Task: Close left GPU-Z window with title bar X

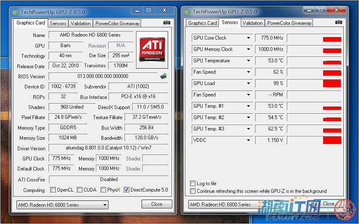Action: click(164, 11)
